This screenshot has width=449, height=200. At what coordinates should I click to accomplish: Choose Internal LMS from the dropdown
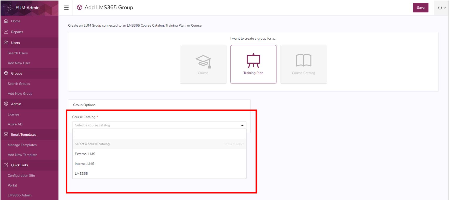pos(159,164)
